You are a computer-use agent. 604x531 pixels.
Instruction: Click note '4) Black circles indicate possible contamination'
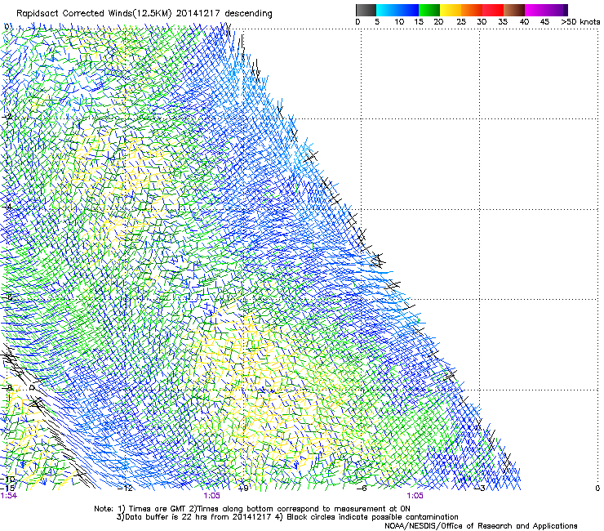click(366, 517)
